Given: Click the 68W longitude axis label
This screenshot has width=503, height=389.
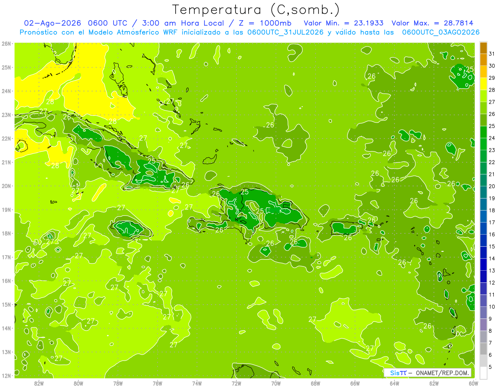Looking at the screenshot, I should 315,383.
